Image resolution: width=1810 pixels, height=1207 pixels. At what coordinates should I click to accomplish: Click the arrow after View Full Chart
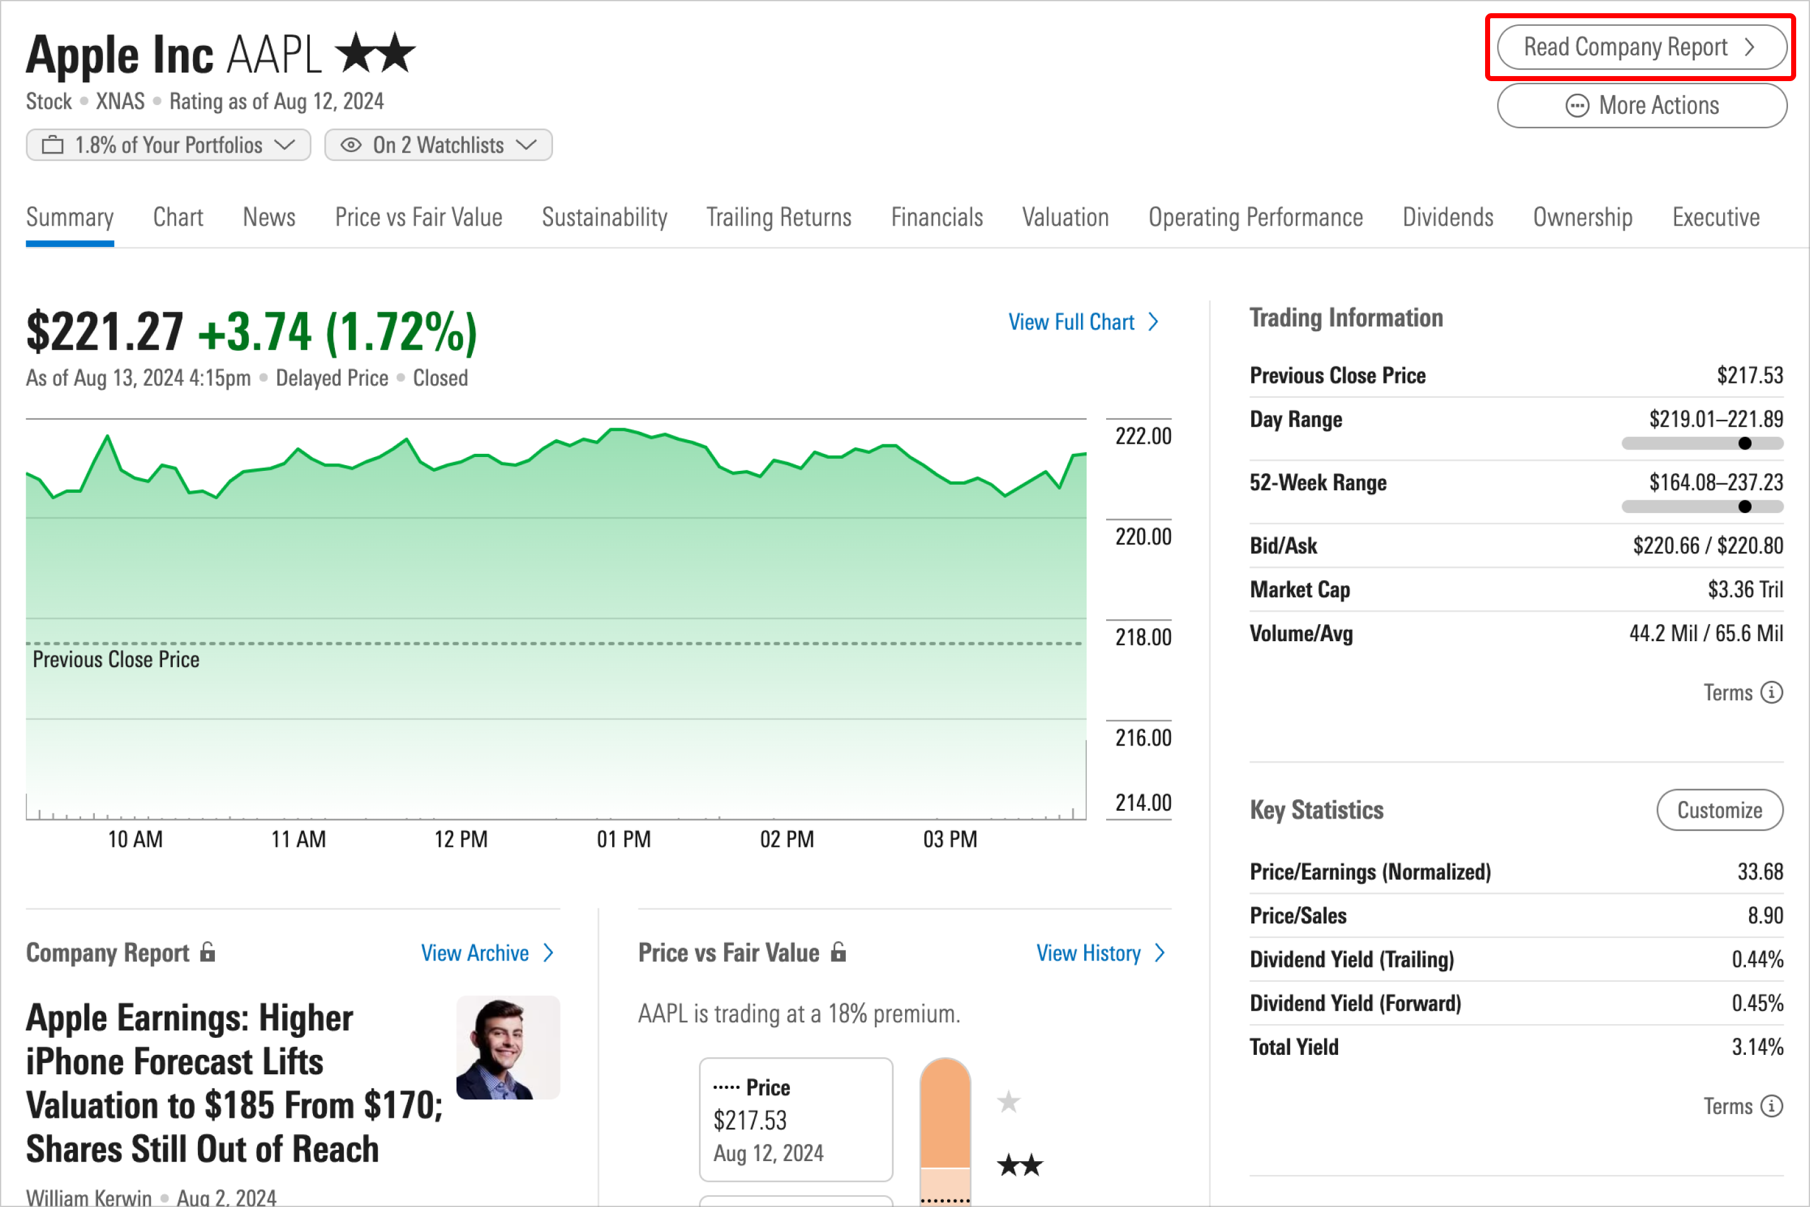[x=1154, y=322]
